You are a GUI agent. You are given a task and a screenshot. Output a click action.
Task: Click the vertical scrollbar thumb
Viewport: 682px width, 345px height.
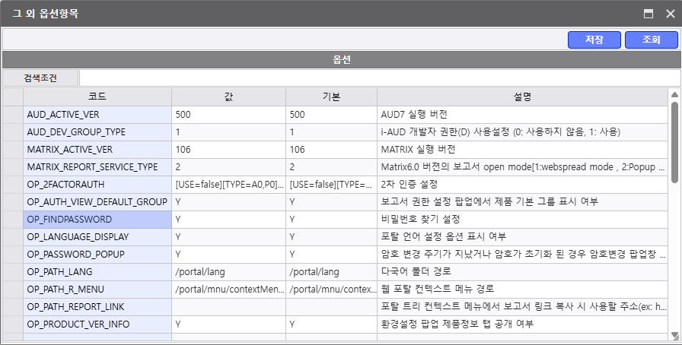click(674, 142)
